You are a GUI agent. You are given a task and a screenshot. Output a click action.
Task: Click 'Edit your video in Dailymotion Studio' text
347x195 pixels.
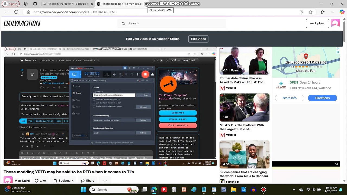click(153, 39)
